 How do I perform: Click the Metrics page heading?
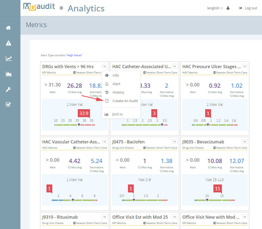coord(36,25)
